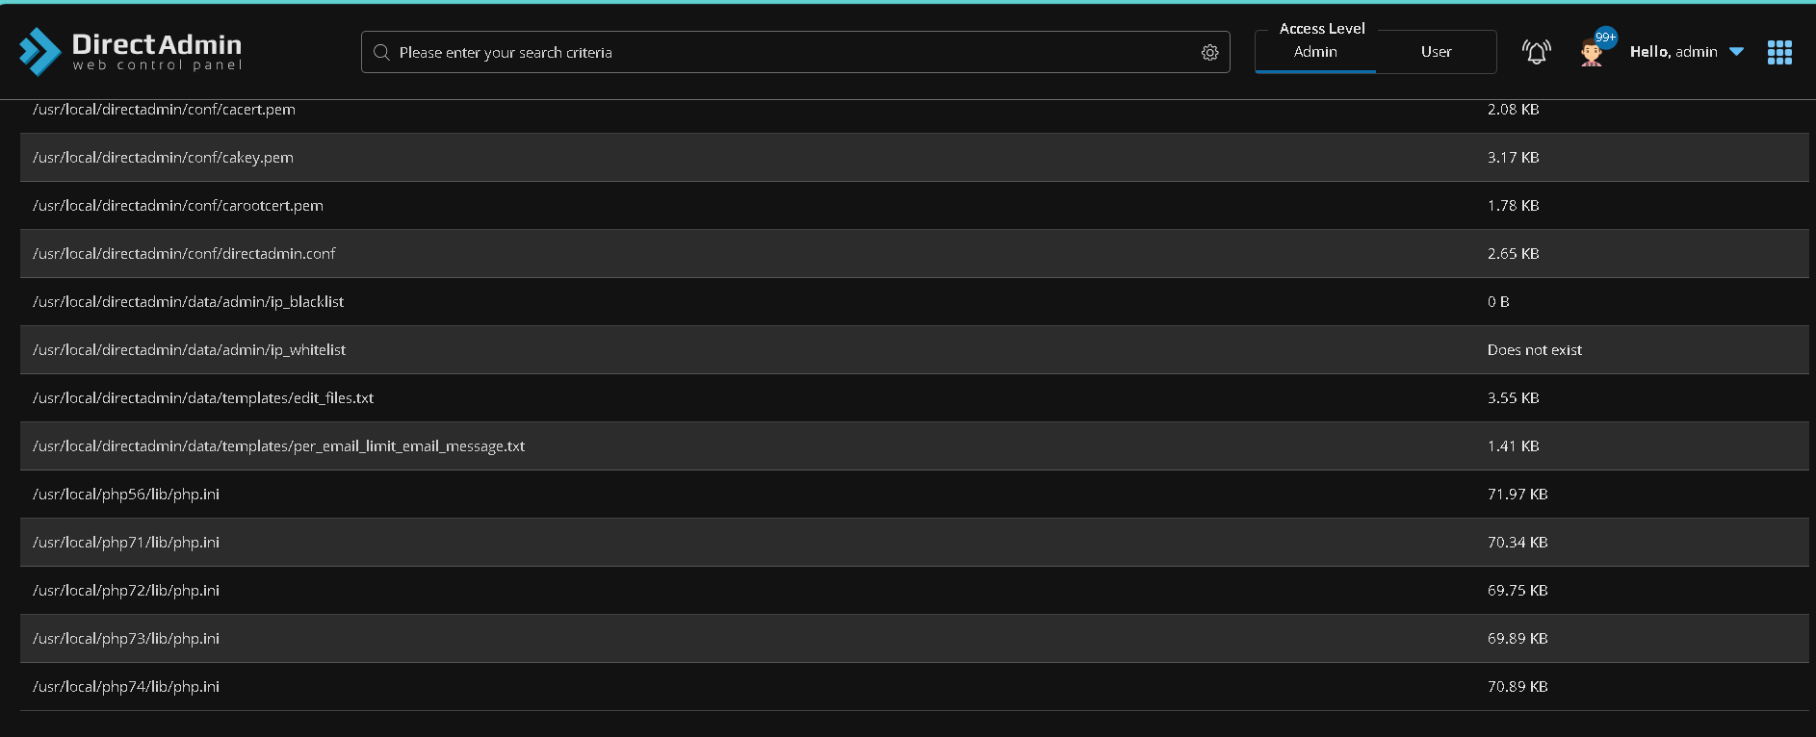
Task: Select the cakey.pem file row
Action: click(x=163, y=158)
